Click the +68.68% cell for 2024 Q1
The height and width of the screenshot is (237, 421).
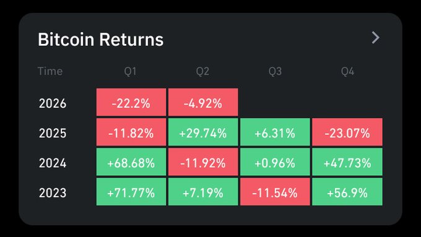tap(131, 162)
